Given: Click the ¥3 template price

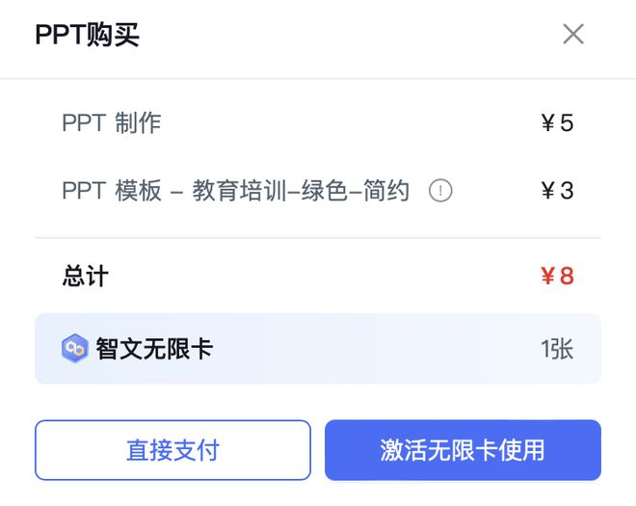Looking at the screenshot, I should tap(557, 191).
